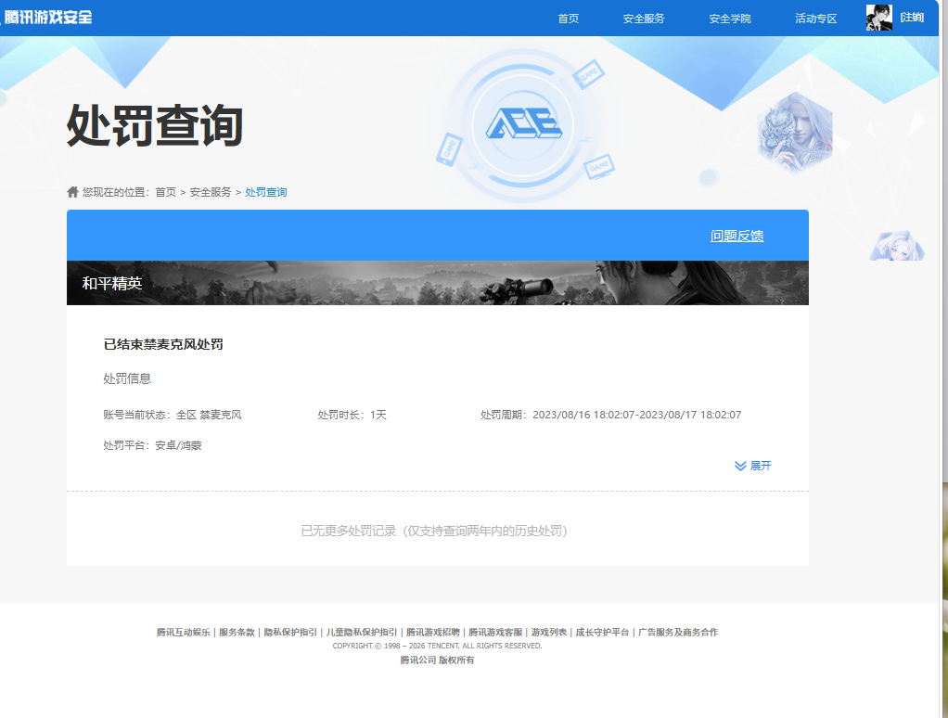This screenshot has width=948, height=718.
Task: Click the 已无更多处罚记录 notice
Action: [434, 531]
